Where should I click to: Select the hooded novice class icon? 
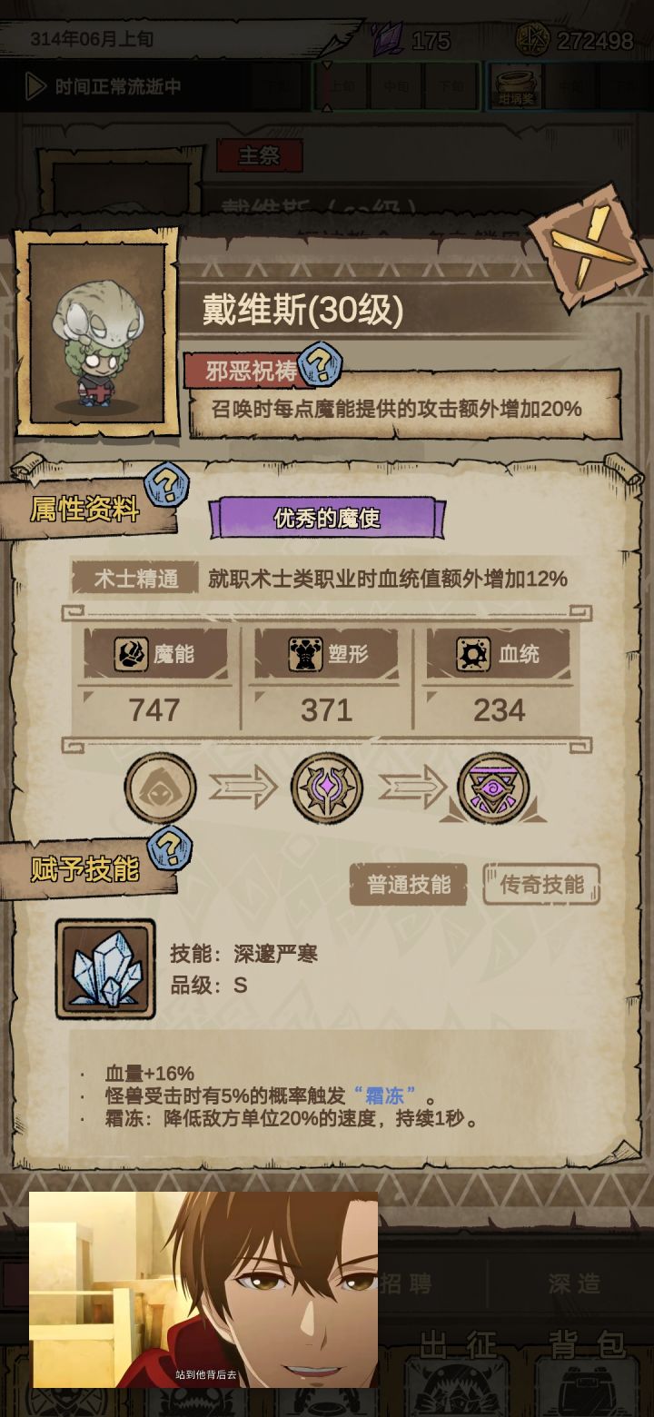click(x=160, y=788)
